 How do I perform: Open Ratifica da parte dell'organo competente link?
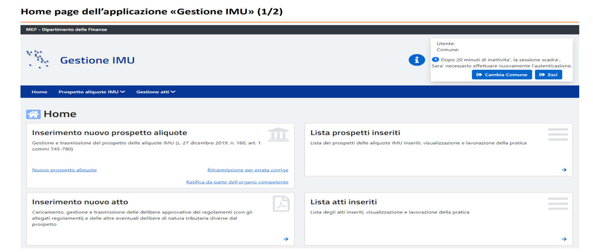[x=237, y=182]
